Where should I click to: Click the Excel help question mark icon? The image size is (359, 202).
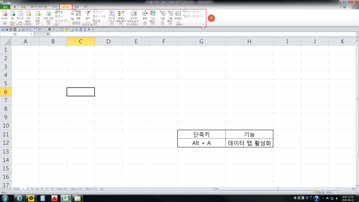[x=345, y=7]
